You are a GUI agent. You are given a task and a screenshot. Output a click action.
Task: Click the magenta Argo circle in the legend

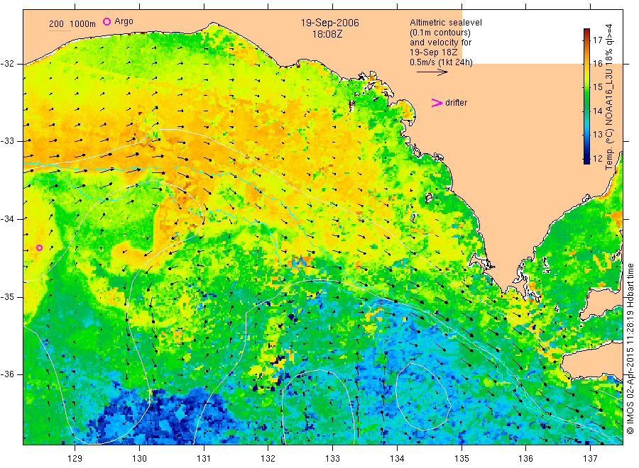click(106, 21)
